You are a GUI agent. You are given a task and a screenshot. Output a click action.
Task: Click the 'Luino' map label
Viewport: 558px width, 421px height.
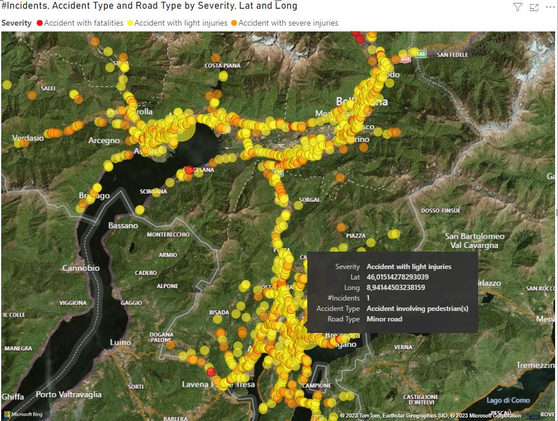(x=120, y=342)
